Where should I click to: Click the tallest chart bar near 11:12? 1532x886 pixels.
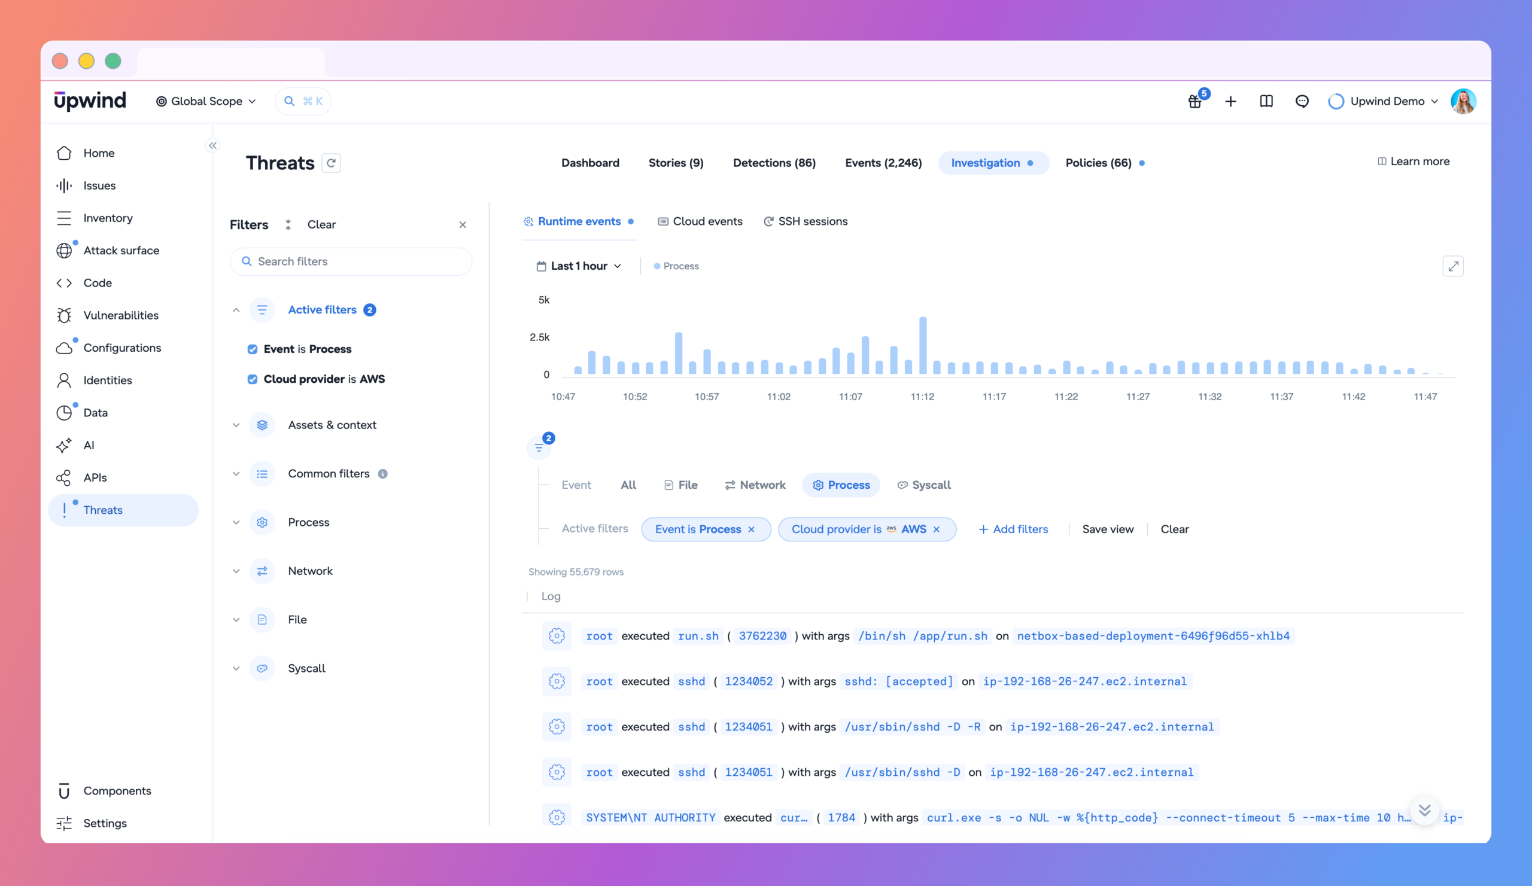[x=923, y=345]
